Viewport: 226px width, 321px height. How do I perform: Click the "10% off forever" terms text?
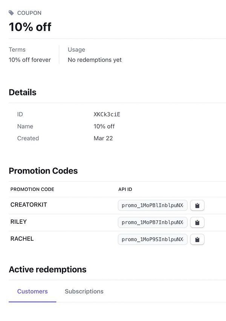coord(30,60)
